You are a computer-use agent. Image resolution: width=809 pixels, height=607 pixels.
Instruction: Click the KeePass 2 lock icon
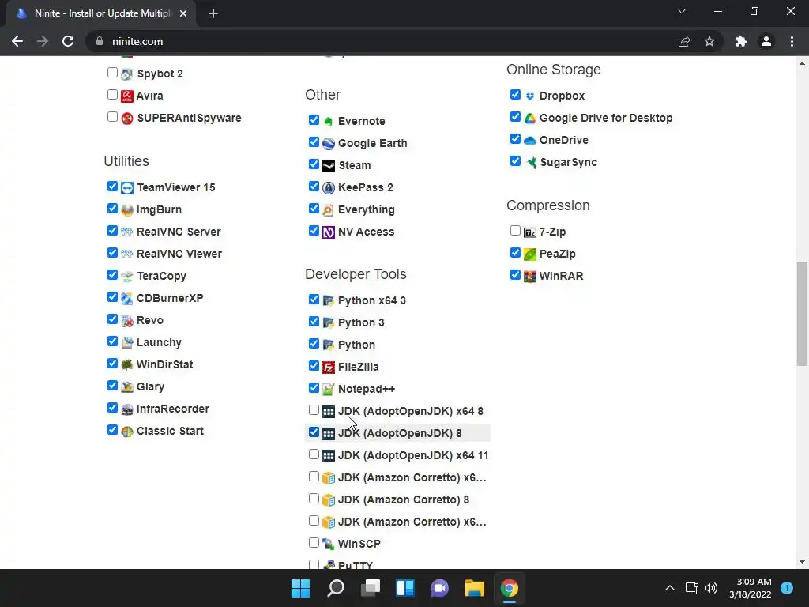point(329,188)
